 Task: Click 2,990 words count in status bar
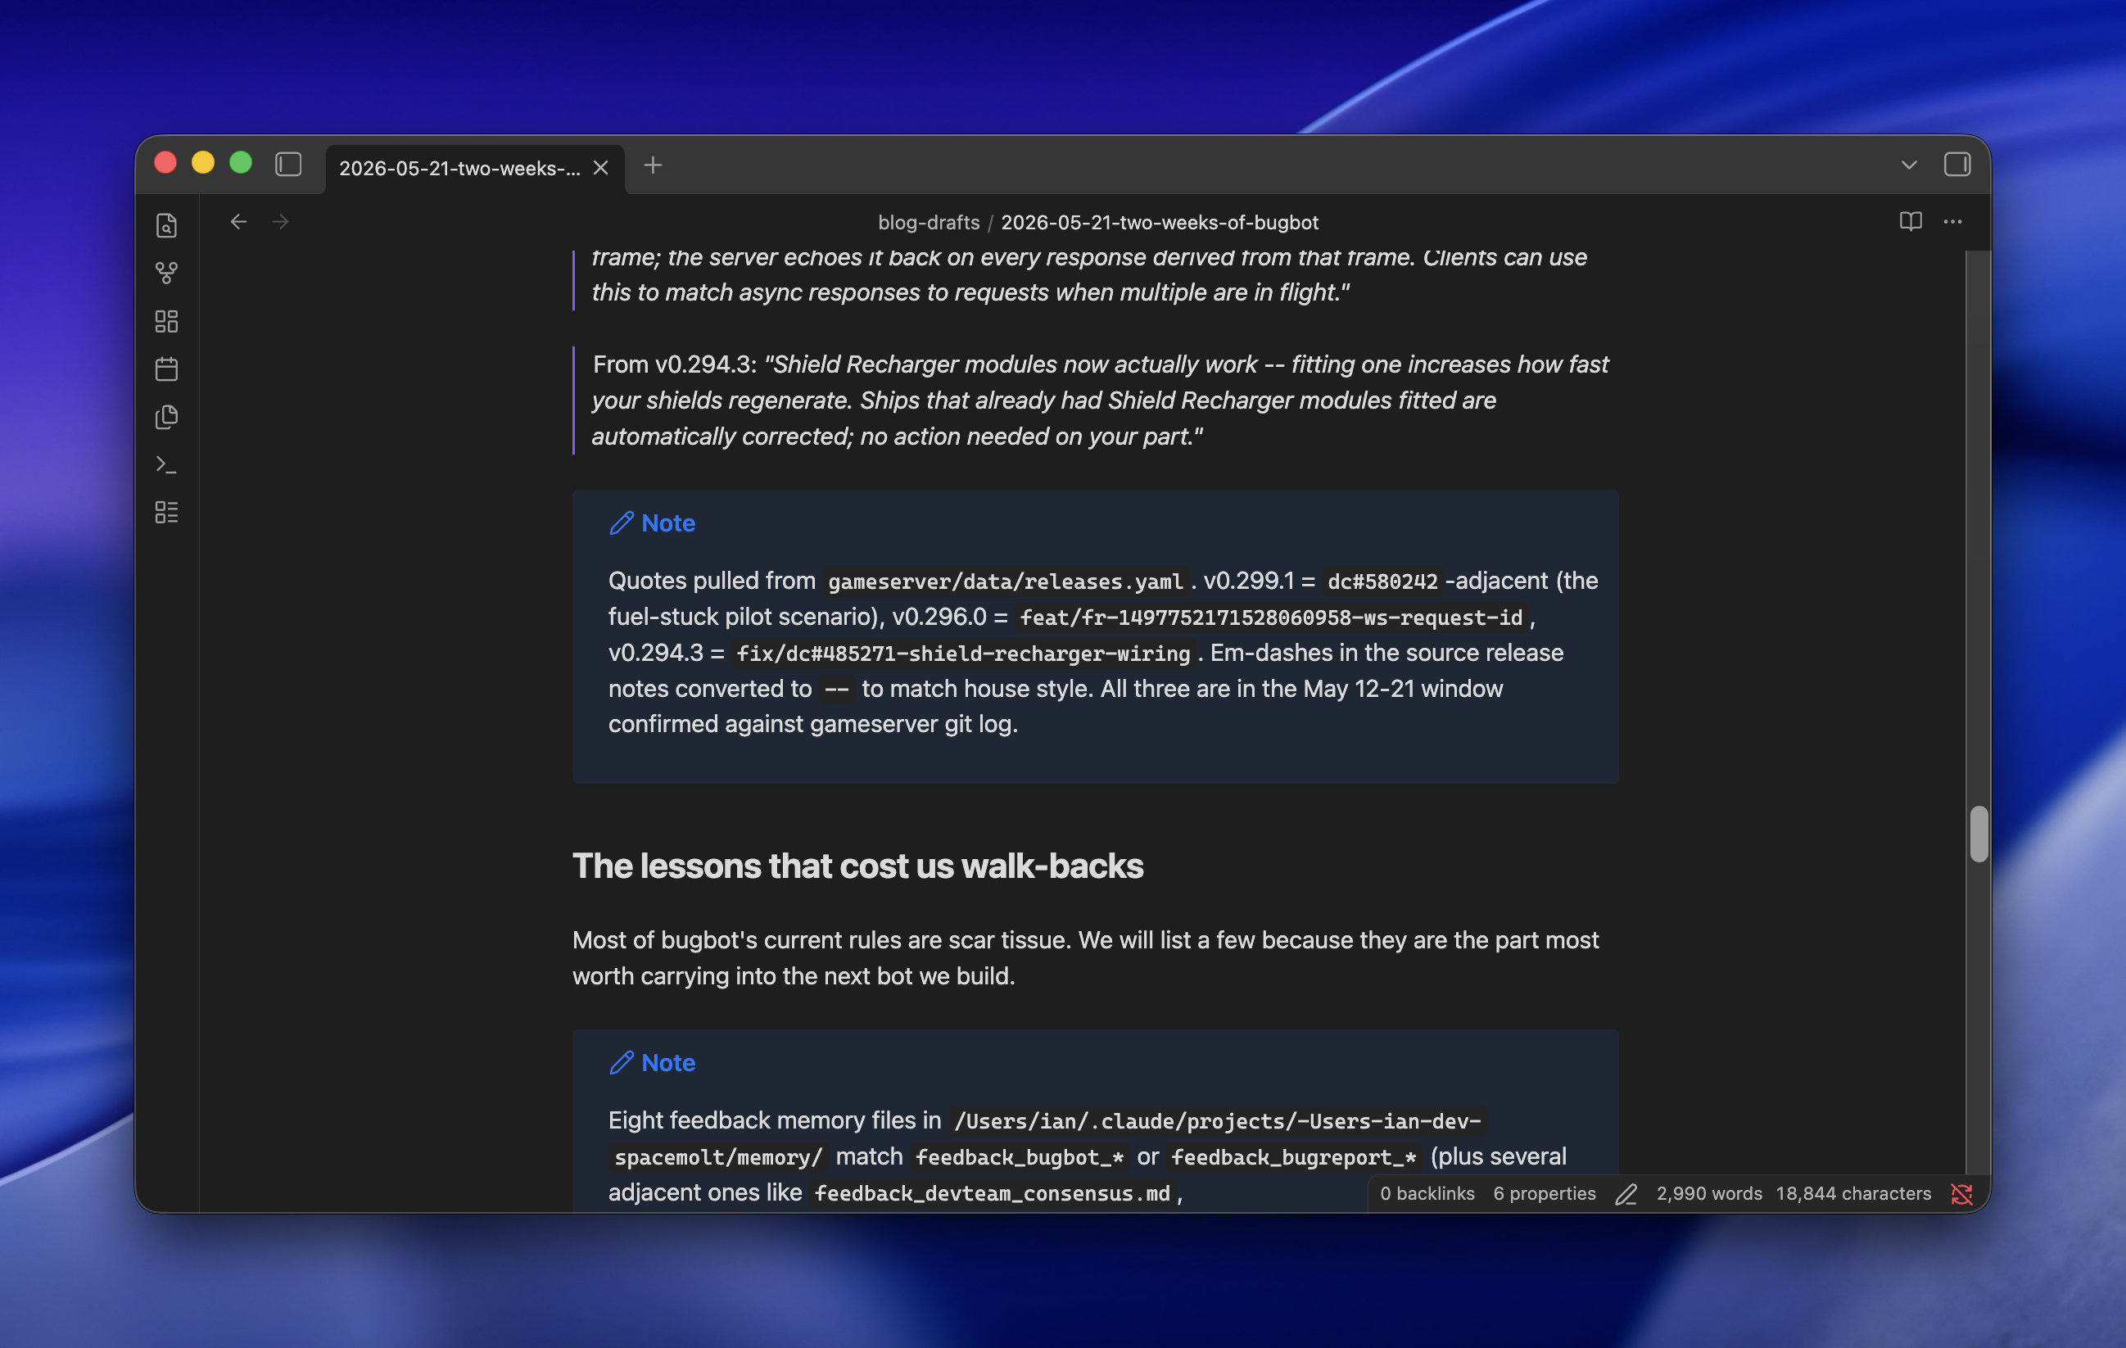1708,1193
